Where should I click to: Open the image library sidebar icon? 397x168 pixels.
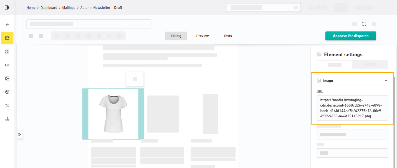7,78
